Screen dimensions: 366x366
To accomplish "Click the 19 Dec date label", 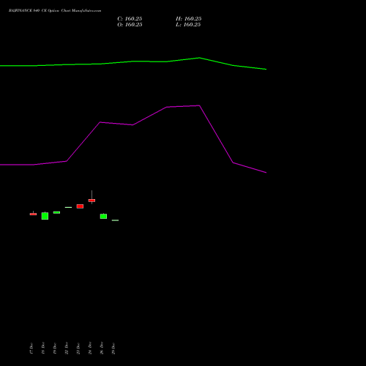I will pyautogui.click(x=55, y=348).
